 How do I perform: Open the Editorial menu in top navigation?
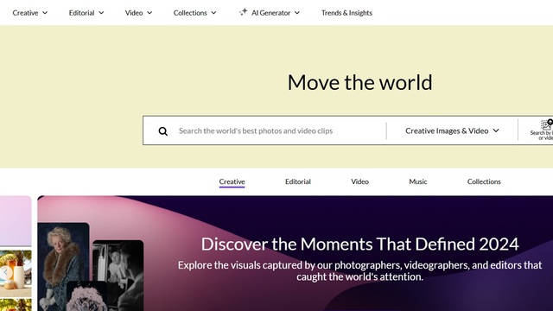tap(86, 13)
